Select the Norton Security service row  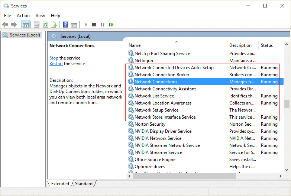point(150,124)
